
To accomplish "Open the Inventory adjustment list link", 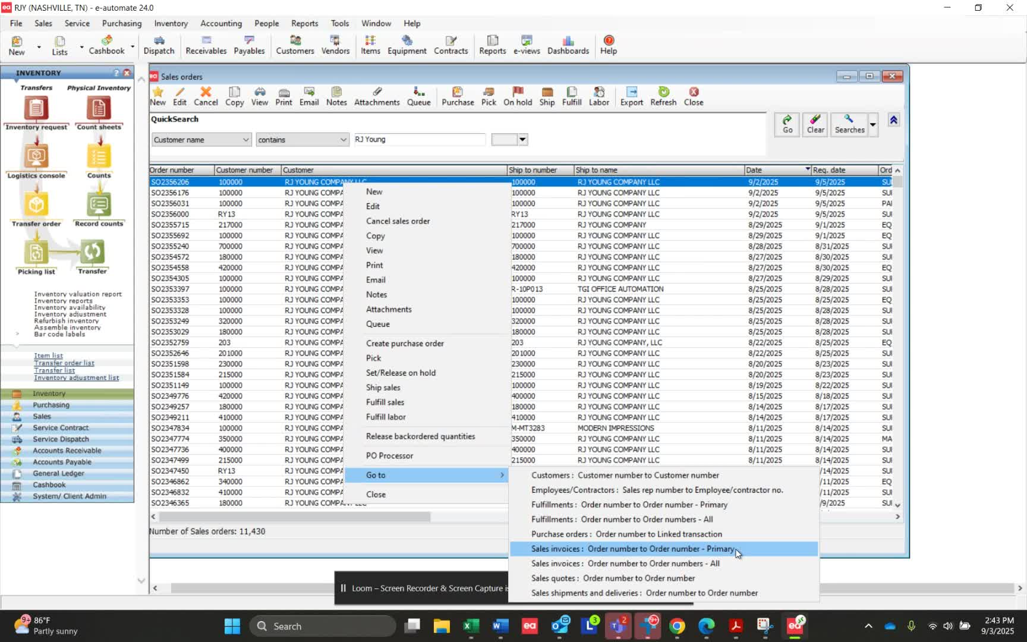I will (76, 377).
